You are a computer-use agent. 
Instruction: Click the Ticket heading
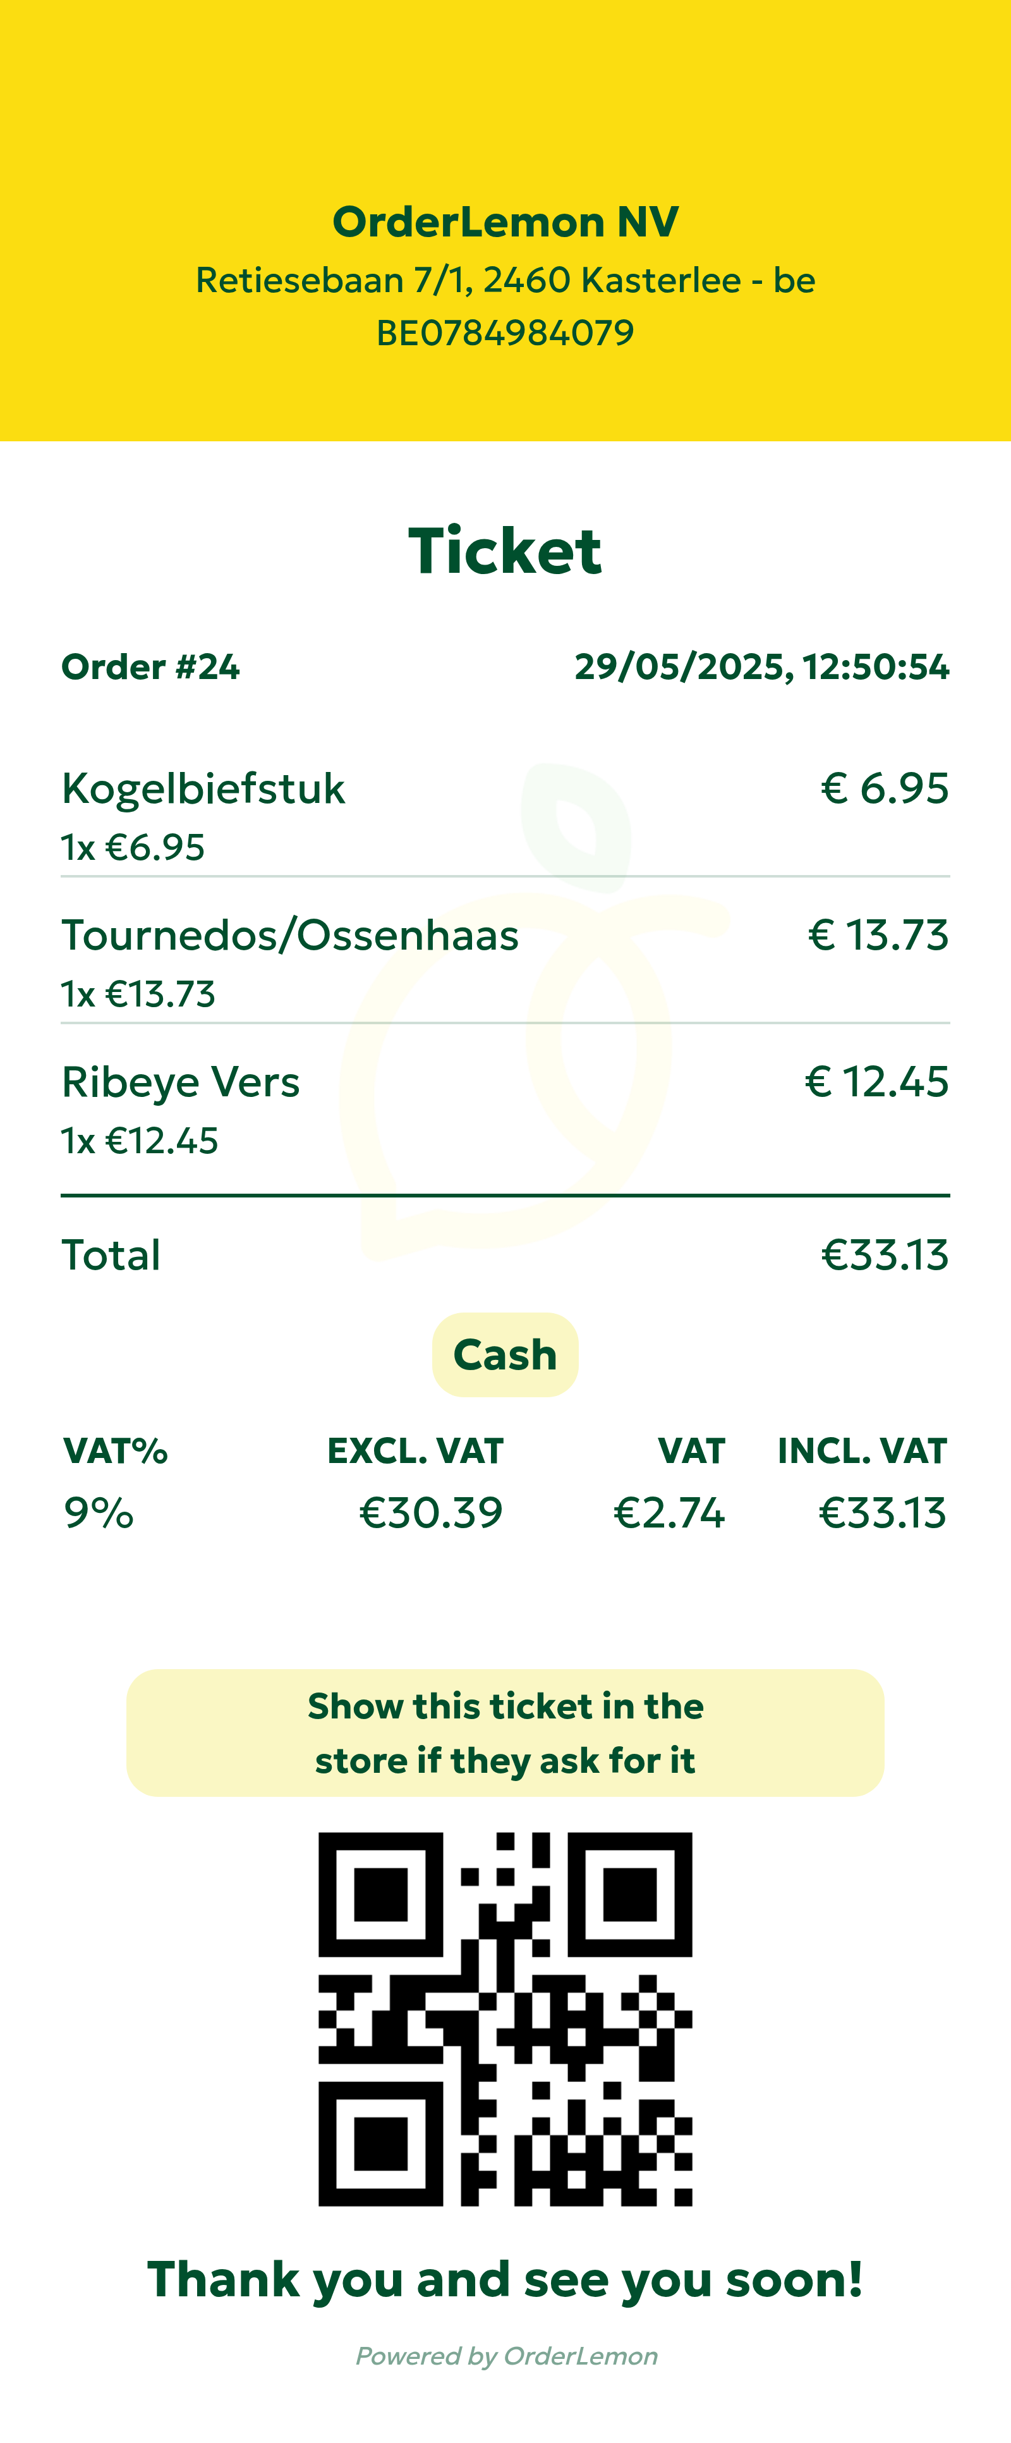point(505,551)
